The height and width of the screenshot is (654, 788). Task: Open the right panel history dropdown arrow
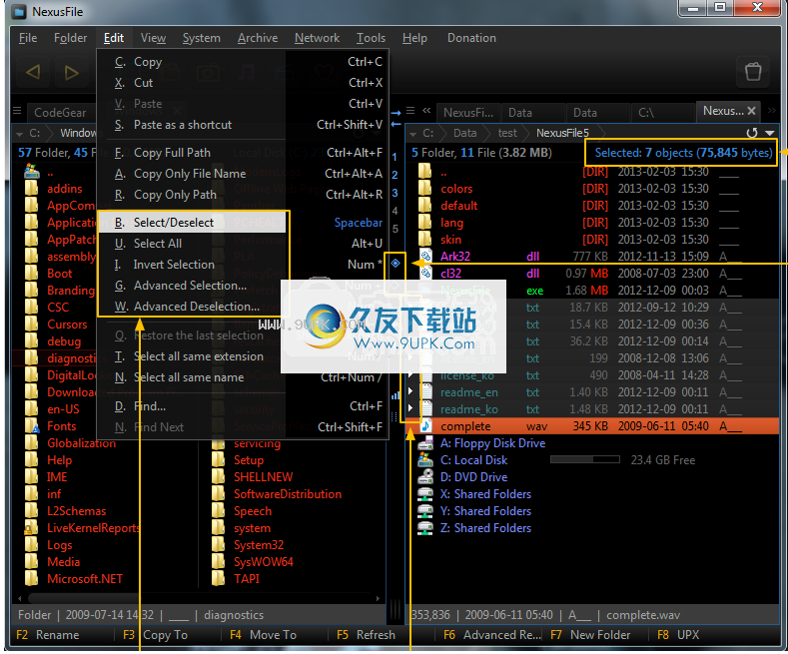pos(769,133)
